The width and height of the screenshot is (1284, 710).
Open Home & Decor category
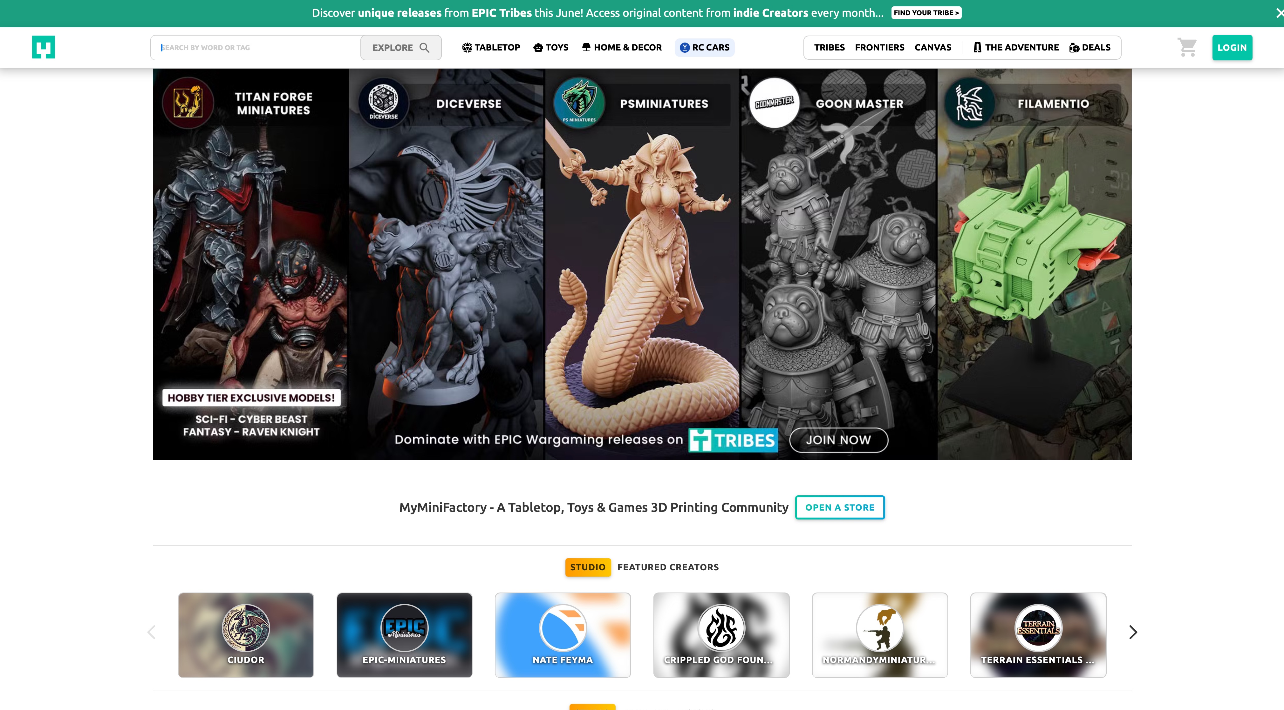622,48
